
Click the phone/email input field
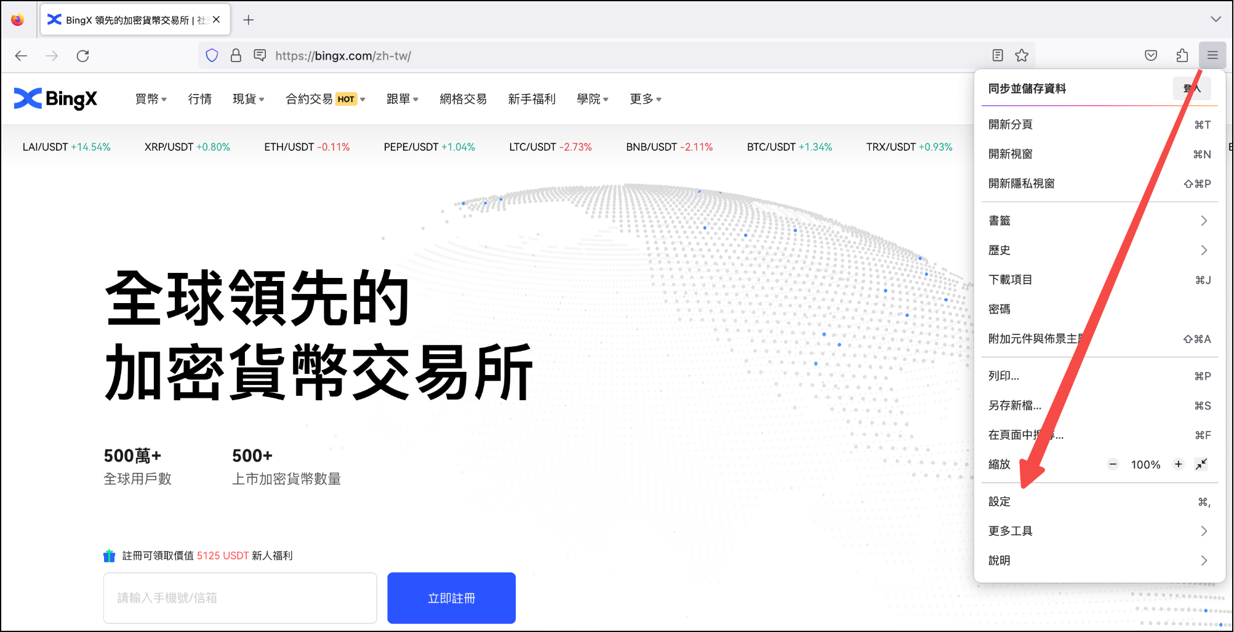coord(240,598)
